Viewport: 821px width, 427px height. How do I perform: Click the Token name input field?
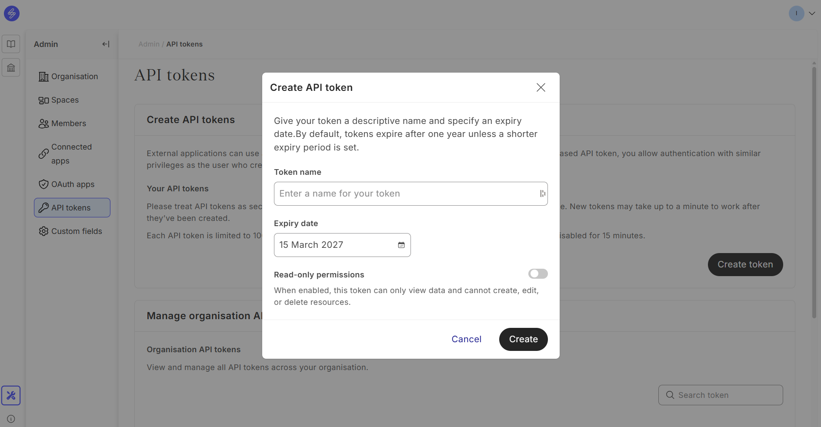point(404,194)
